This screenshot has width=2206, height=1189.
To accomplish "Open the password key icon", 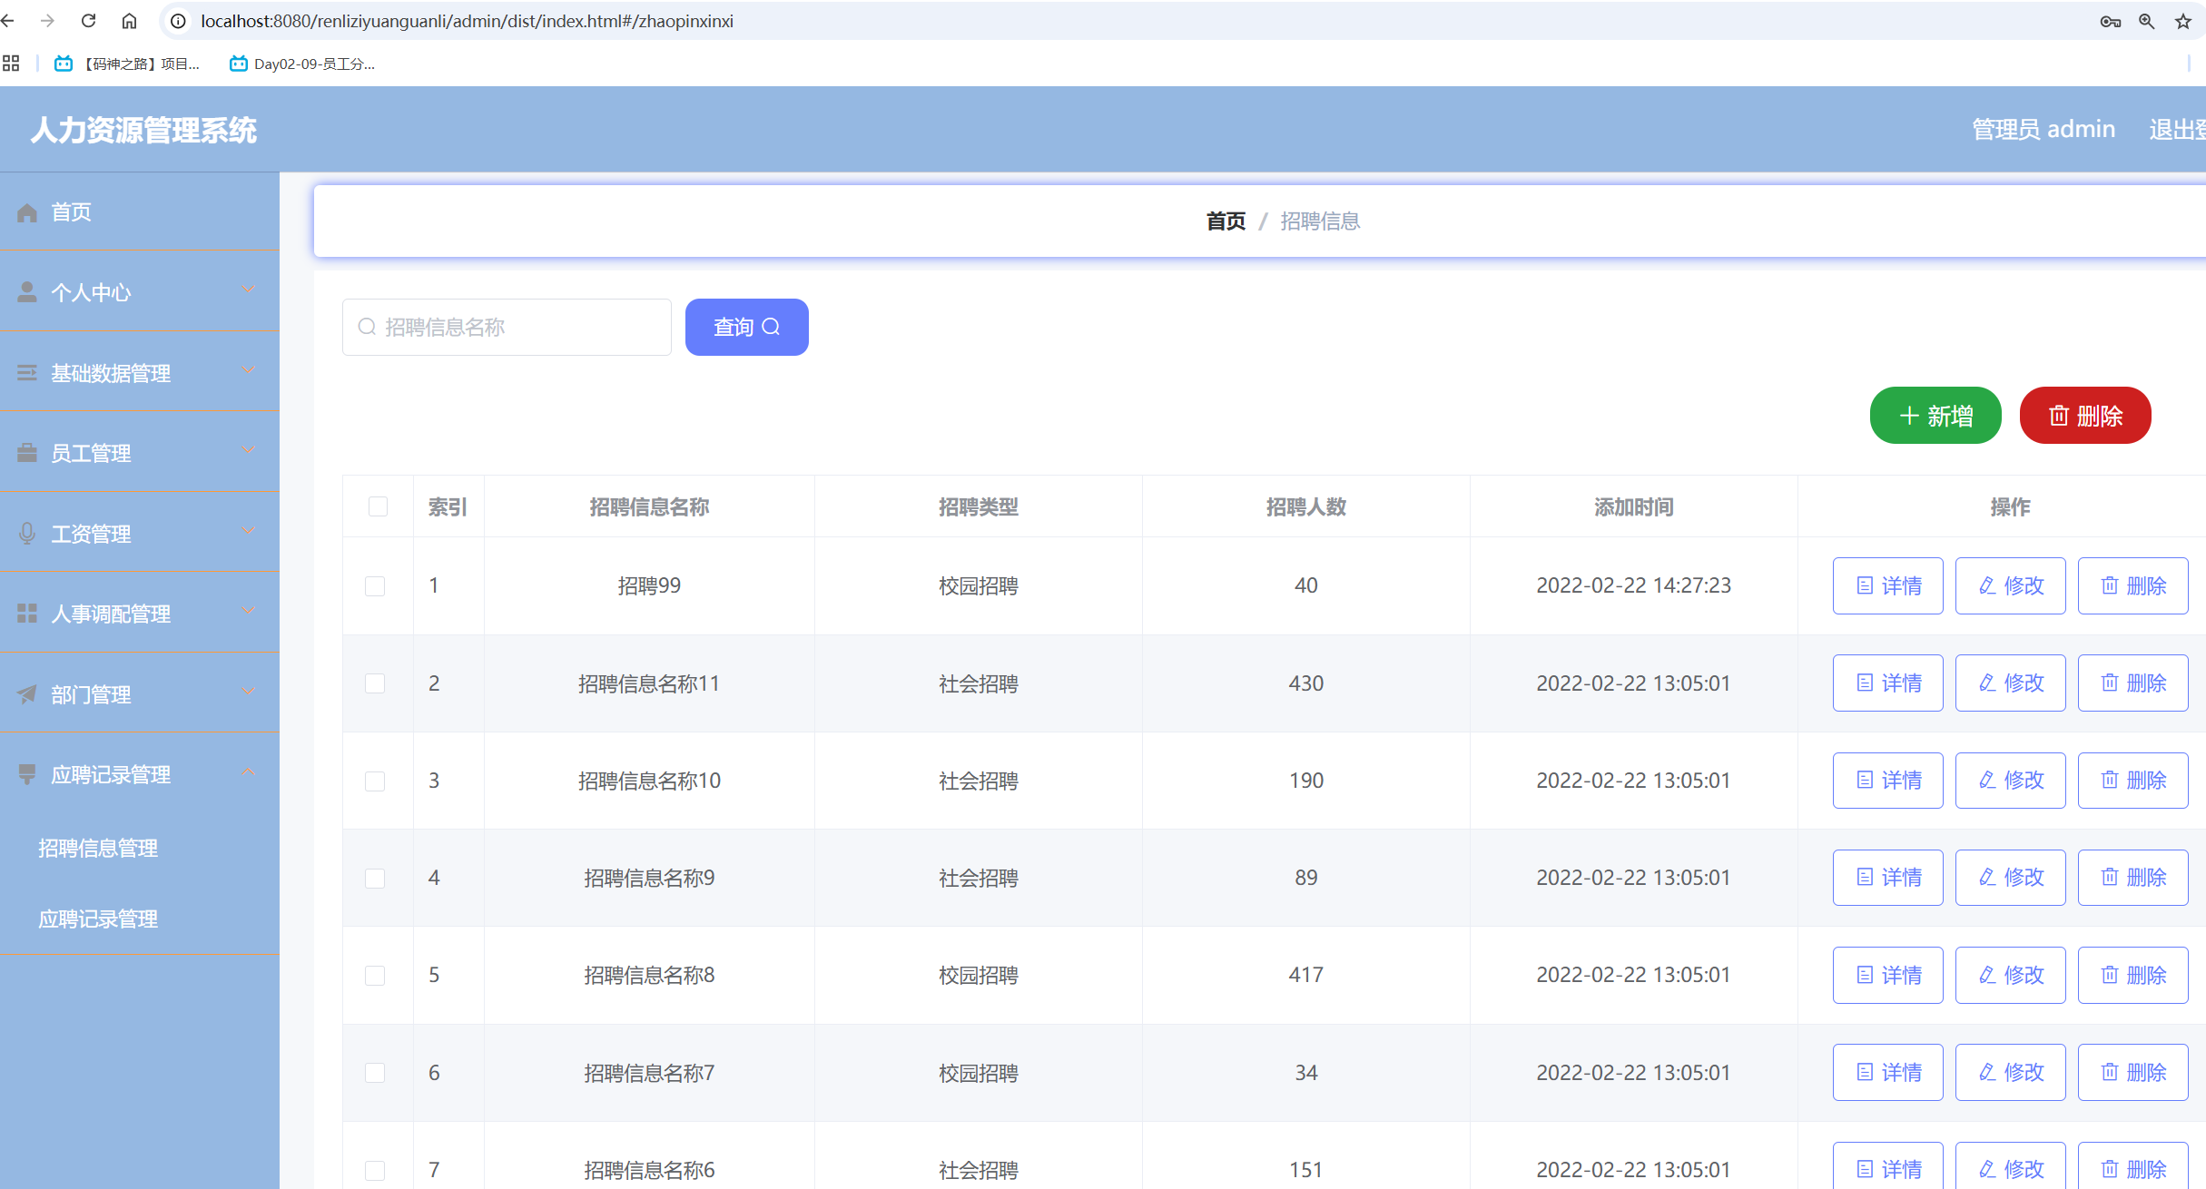I will click(2110, 21).
